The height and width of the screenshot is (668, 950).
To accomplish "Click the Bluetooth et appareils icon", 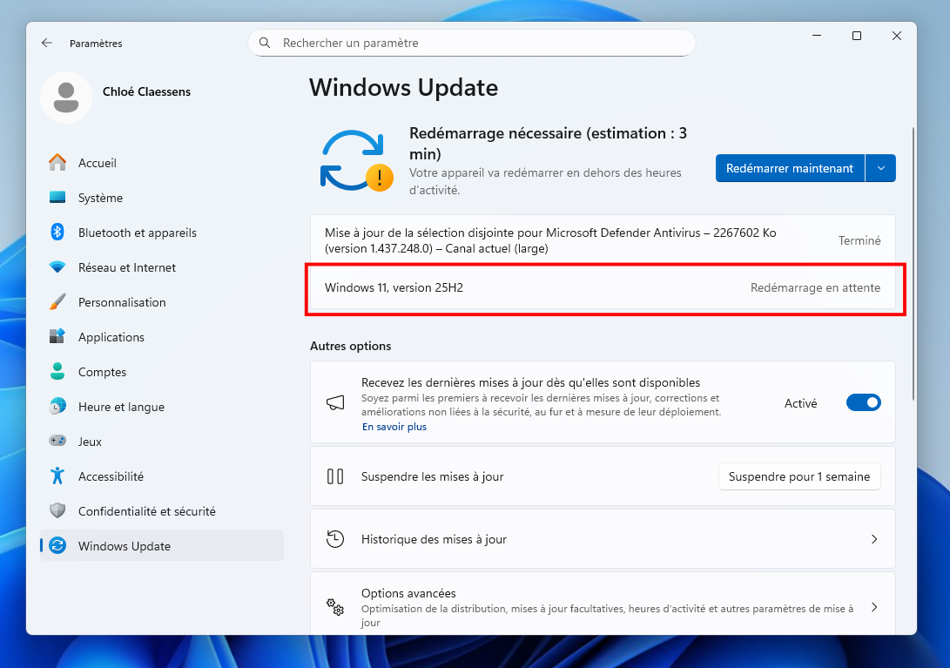I will pos(57,233).
